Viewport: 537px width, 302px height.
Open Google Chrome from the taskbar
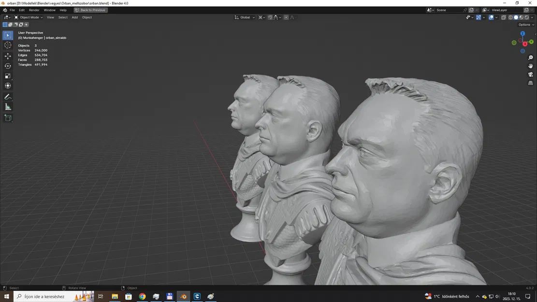pos(142,296)
